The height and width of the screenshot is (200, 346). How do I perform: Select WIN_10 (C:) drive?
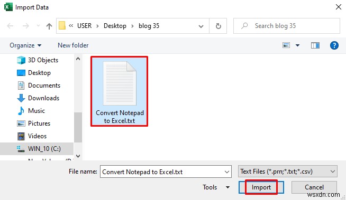[x=37, y=149]
